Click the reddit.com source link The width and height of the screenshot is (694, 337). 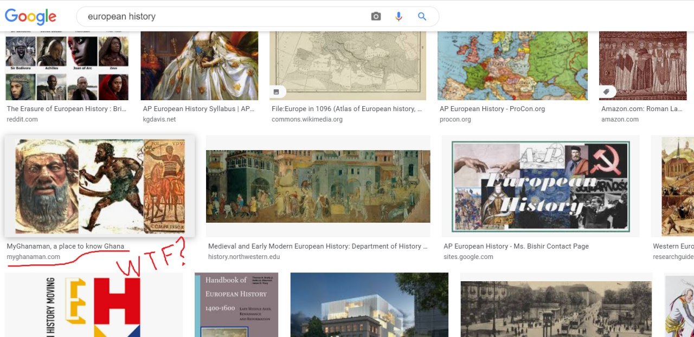22,120
